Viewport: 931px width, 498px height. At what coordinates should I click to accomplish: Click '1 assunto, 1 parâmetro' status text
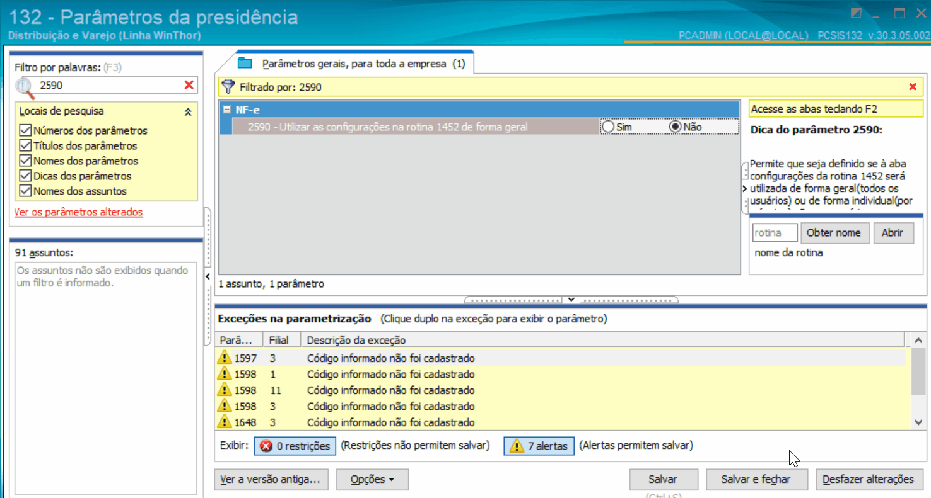click(x=271, y=284)
